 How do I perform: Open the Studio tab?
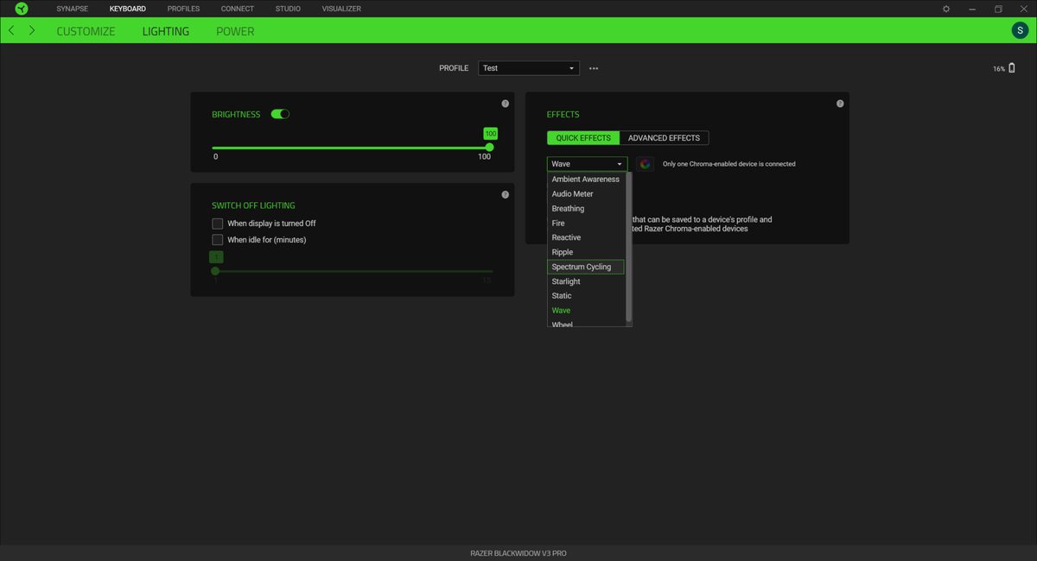click(x=288, y=9)
